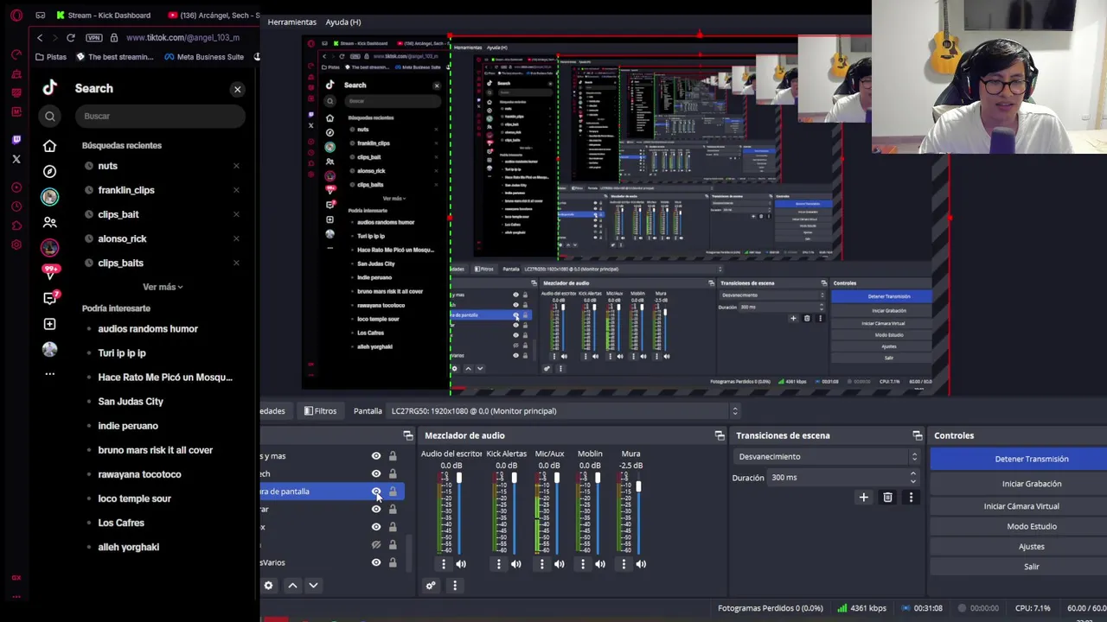Click the TikTok Buscar search field
The width and height of the screenshot is (1107, 622).
(x=160, y=116)
